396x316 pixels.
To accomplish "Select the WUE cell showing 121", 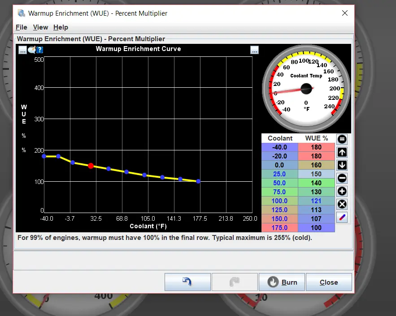I will pos(316,201).
